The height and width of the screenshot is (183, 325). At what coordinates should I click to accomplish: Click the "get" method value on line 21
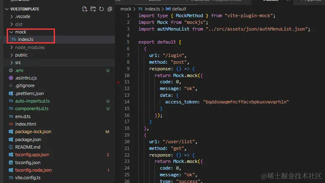[177, 148]
